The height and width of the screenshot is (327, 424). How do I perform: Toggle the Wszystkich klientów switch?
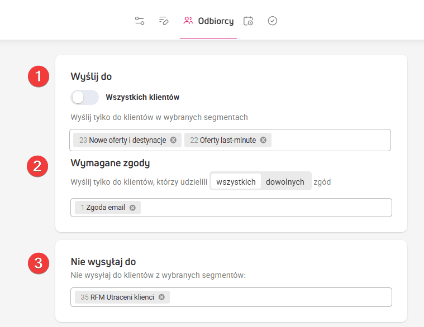(x=85, y=97)
